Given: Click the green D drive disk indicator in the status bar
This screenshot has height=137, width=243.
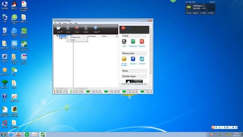Looking at the screenshot, I should (x=106, y=91).
